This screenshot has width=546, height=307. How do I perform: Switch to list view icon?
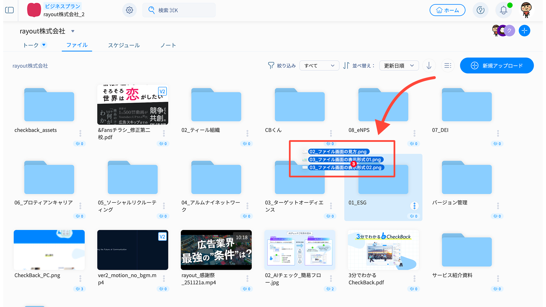pos(448,66)
